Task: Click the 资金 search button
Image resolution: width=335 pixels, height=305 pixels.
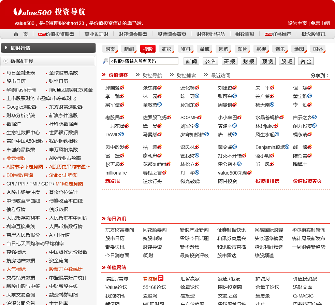Action: (306, 61)
